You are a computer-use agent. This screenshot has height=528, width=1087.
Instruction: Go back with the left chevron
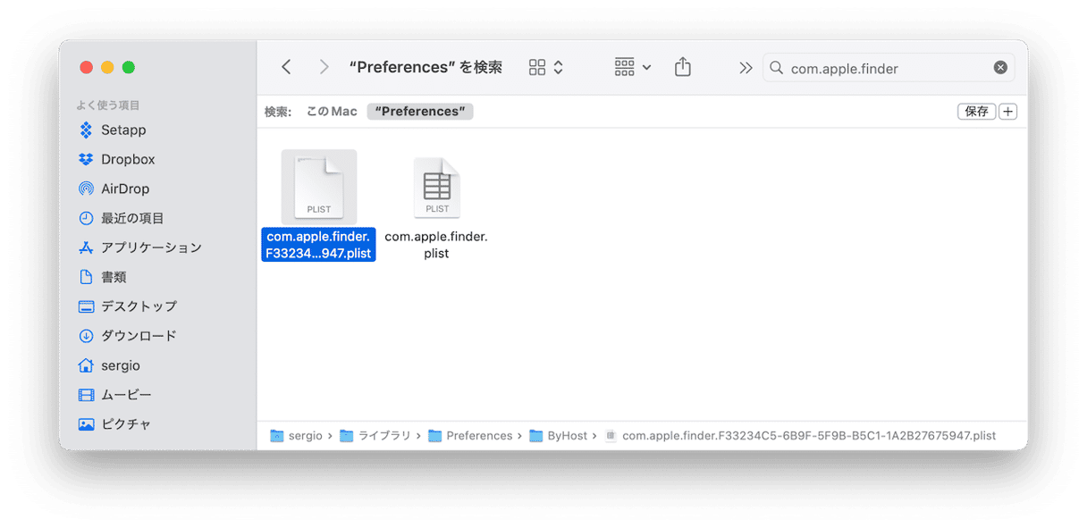[x=286, y=67]
